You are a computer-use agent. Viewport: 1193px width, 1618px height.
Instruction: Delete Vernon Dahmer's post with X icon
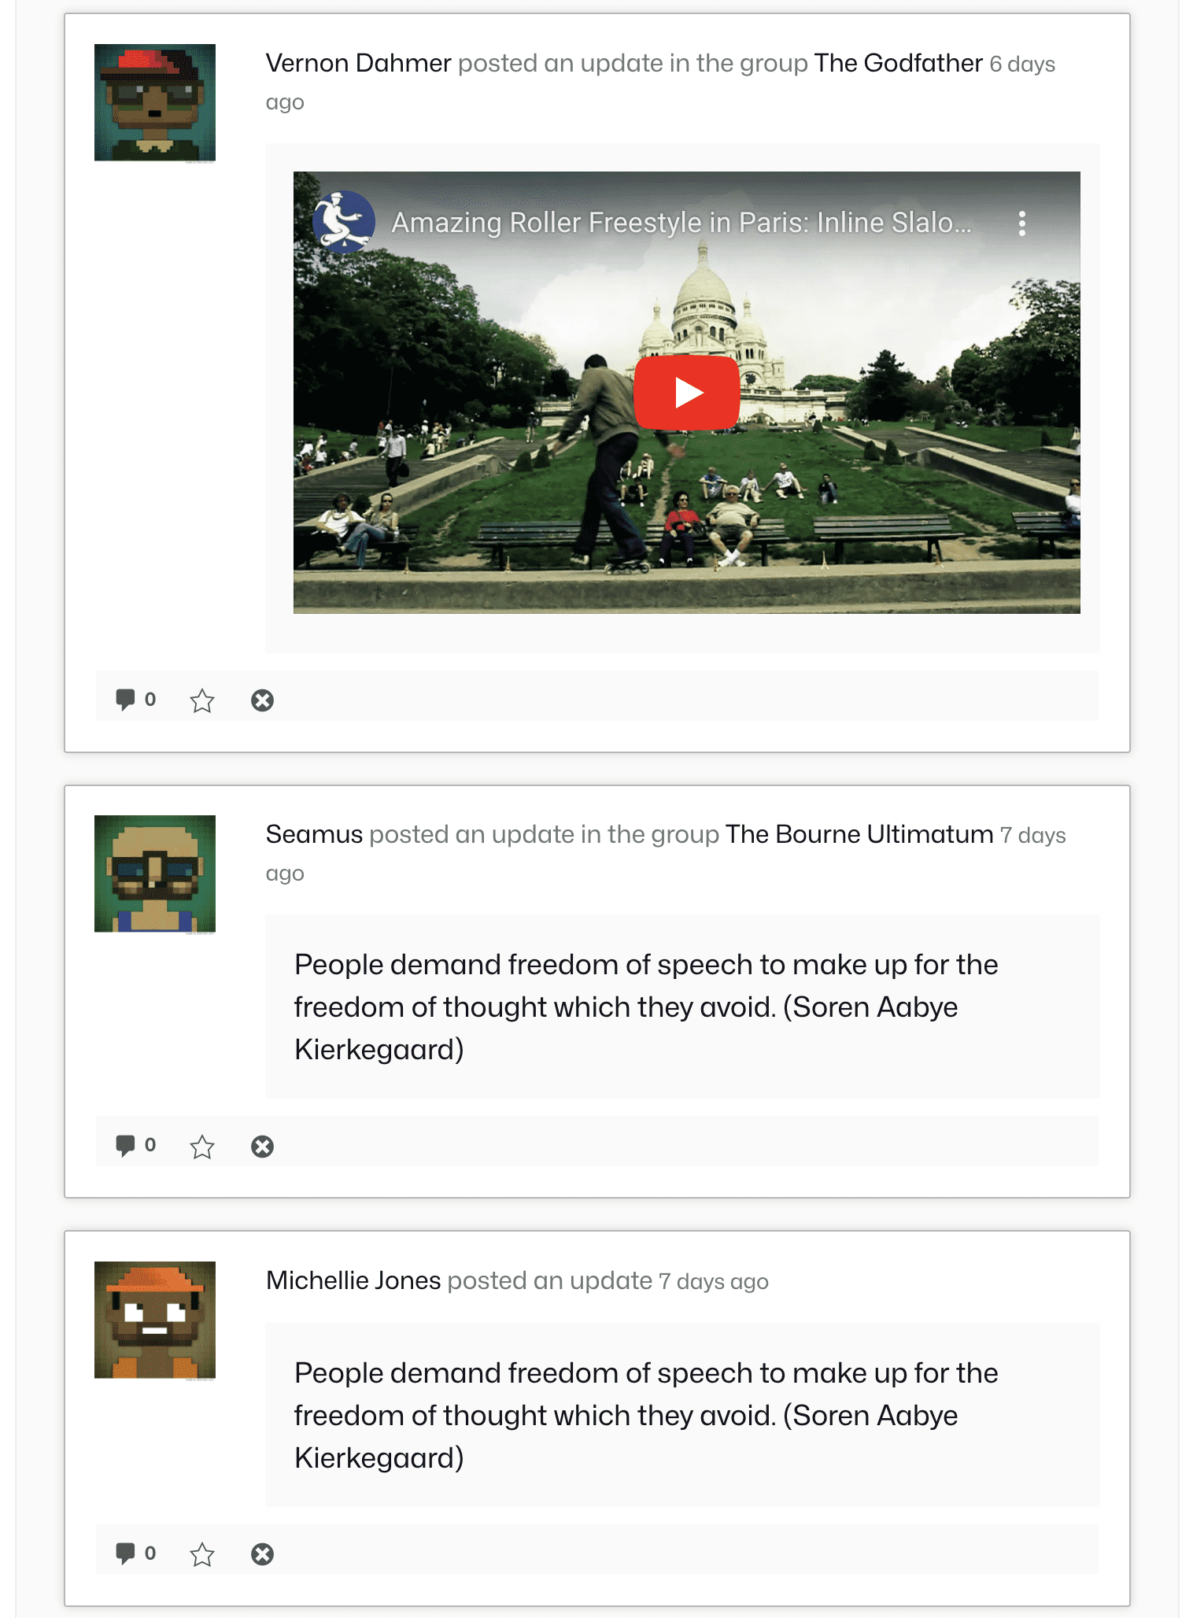[262, 700]
